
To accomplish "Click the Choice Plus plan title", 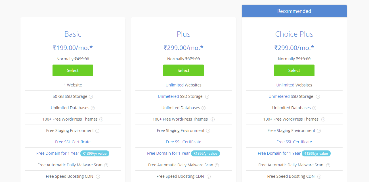I will point(294,34).
